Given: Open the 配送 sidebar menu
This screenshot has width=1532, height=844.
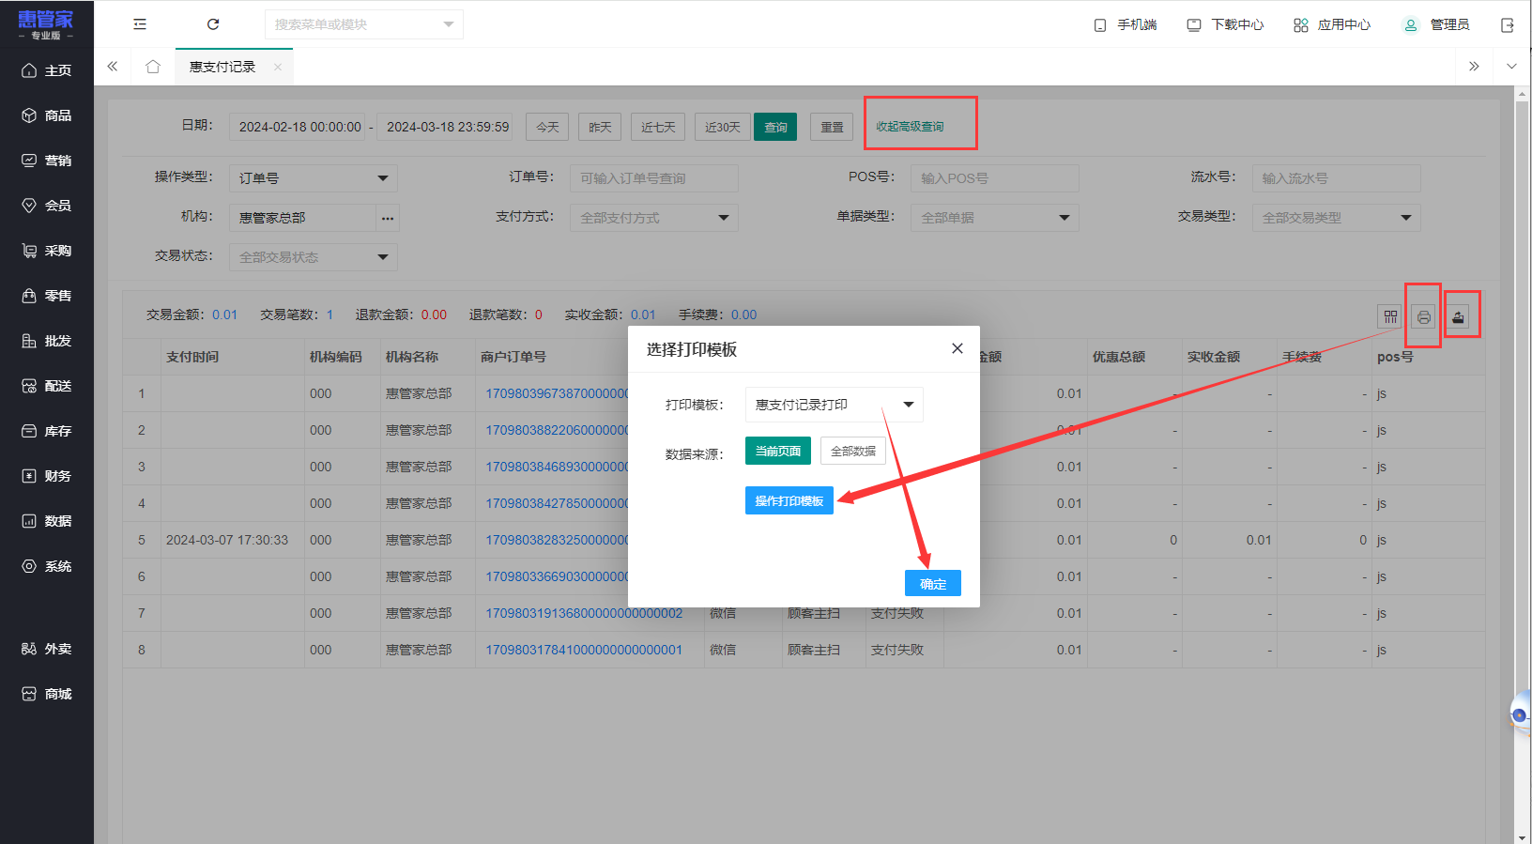Looking at the screenshot, I should (x=47, y=386).
